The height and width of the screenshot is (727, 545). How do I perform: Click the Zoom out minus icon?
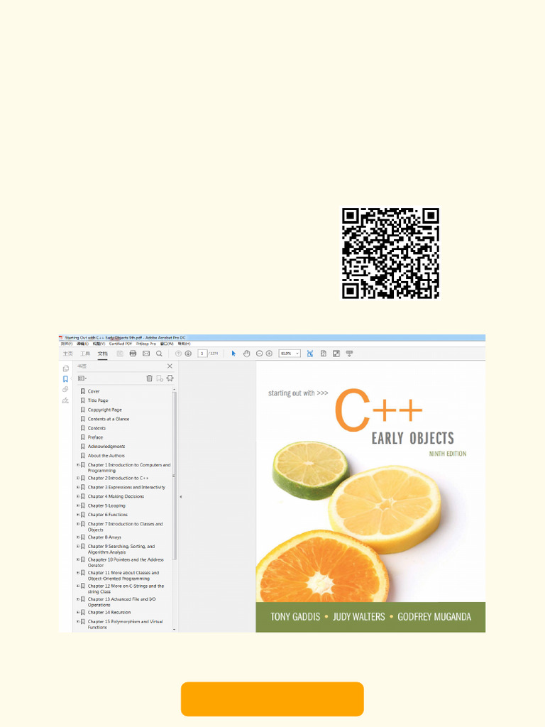[260, 354]
